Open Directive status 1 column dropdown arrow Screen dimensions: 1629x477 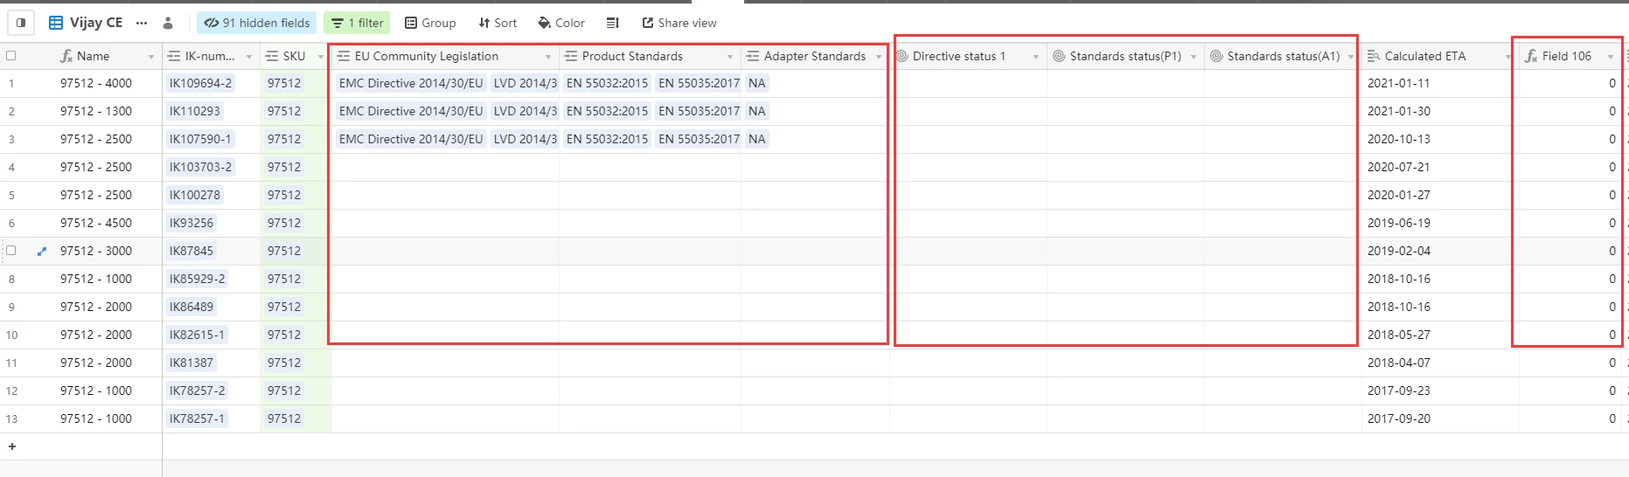click(x=1036, y=57)
